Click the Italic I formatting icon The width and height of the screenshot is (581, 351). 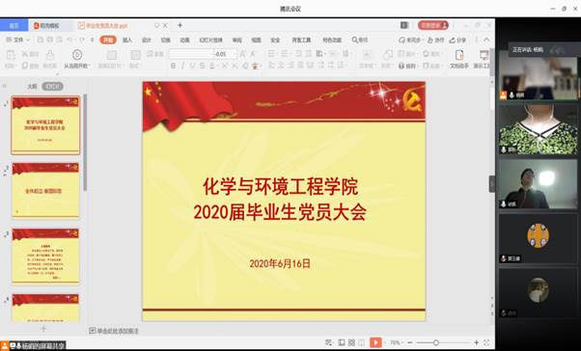182,66
